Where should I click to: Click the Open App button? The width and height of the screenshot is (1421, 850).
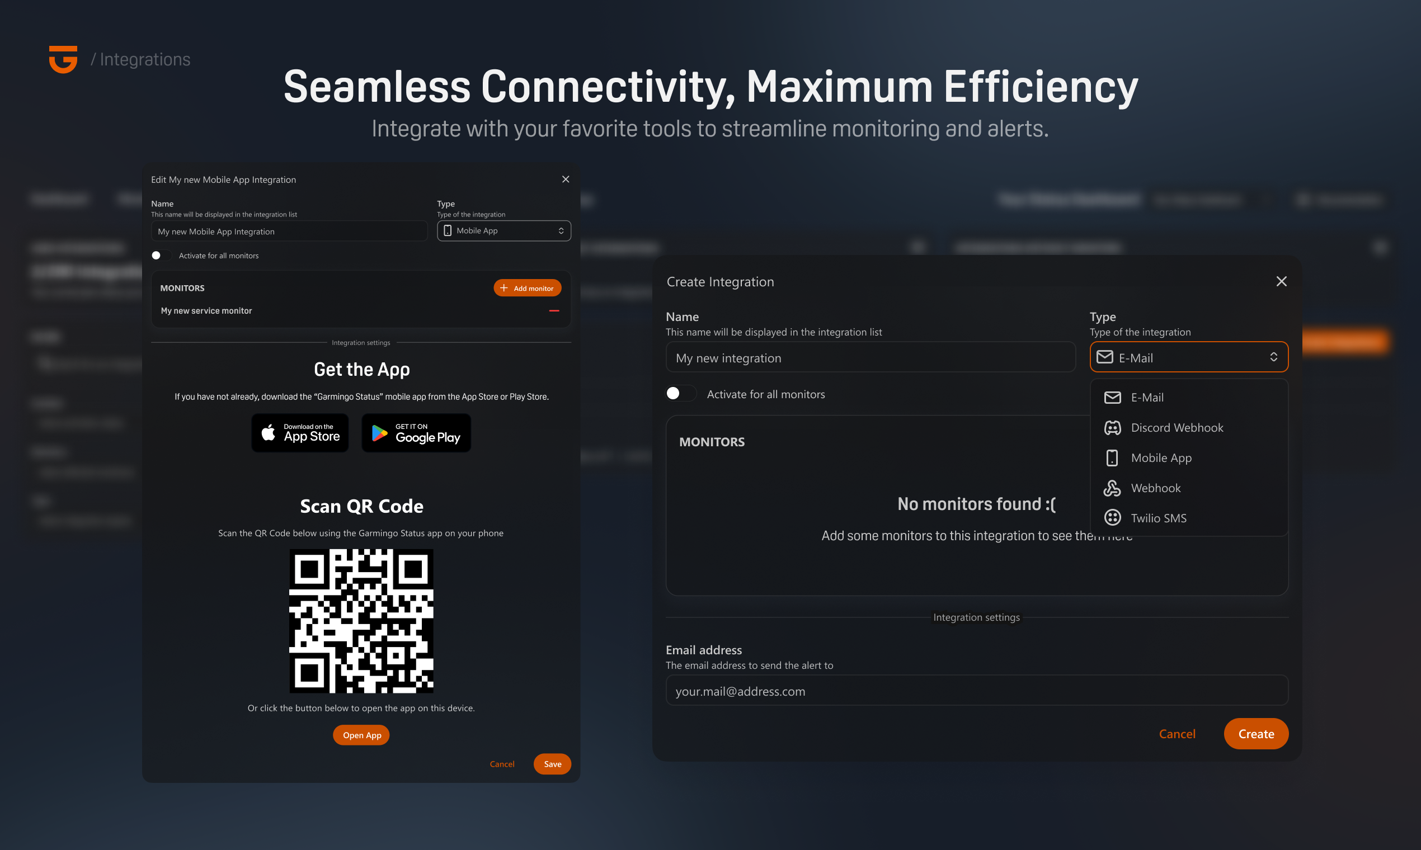coord(361,735)
